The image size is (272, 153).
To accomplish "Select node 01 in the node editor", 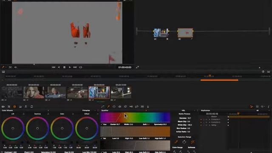I will point(161,33).
